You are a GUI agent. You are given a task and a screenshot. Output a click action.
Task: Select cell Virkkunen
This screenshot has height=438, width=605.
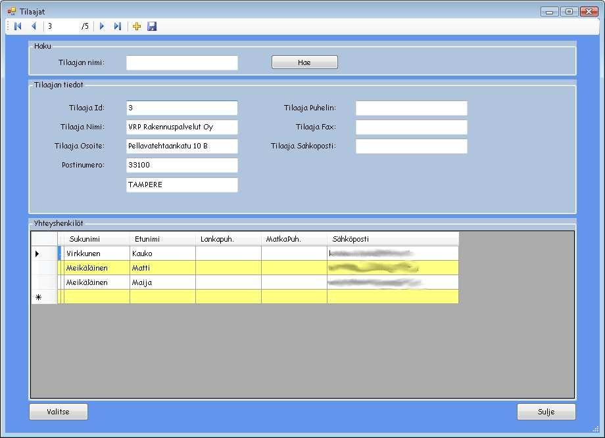(x=97, y=253)
